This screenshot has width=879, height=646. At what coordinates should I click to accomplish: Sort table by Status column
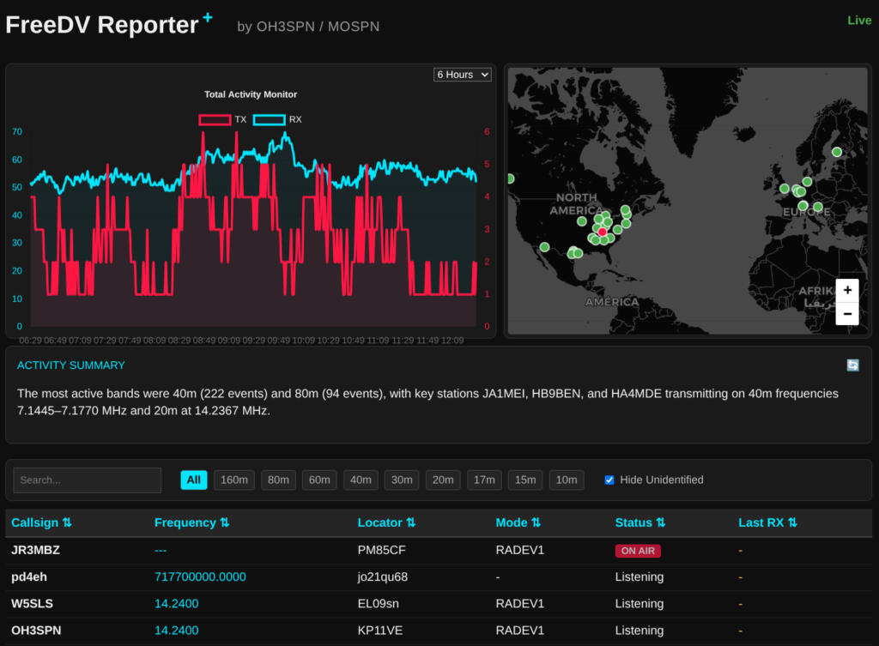coord(640,522)
